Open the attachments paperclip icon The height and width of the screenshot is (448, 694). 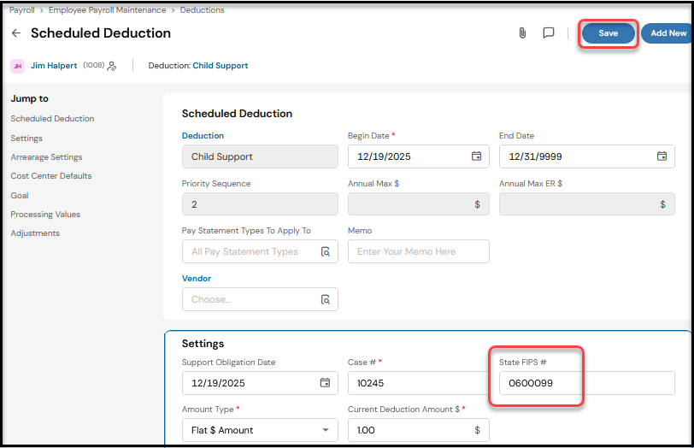click(x=522, y=33)
